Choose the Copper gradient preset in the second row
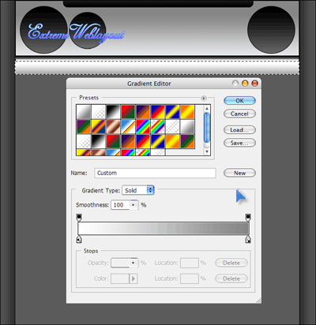The image size is (316, 325). coord(113,126)
